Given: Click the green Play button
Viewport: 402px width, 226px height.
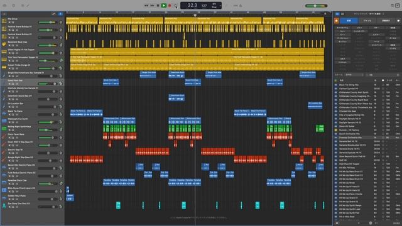Looking at the screenshot, I should [x=163, y=6].
